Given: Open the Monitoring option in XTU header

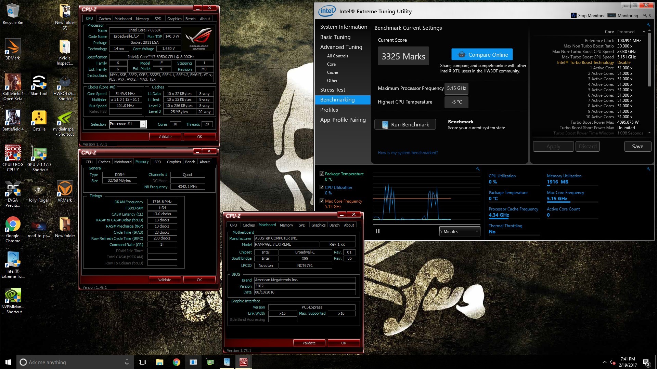Looking at the screenshot, I should (623, 15).
